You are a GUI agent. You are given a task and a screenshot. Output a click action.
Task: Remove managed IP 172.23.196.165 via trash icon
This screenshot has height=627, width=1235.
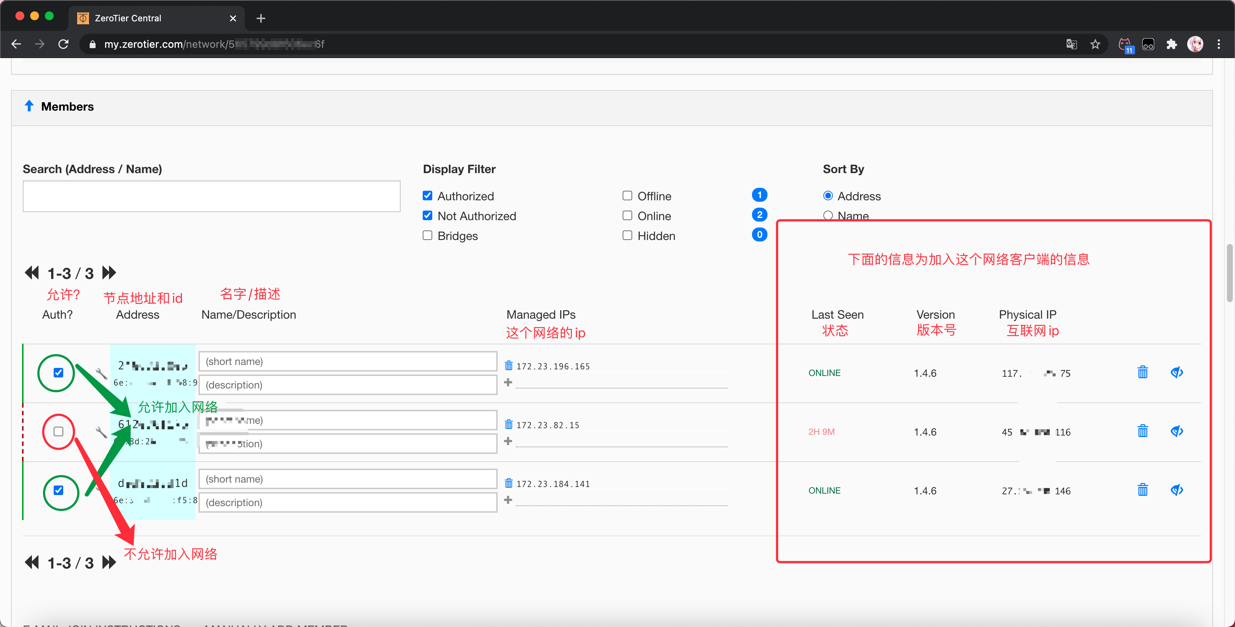click(509, 366)
